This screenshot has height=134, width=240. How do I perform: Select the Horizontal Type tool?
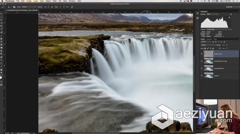pyautogui.click(x=1, y=60)
